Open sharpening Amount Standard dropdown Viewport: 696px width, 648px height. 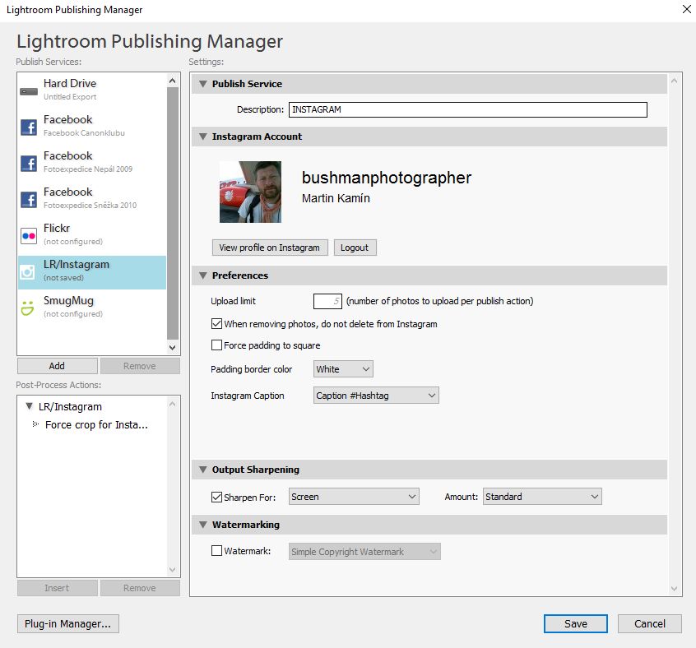tap(542, 497)
